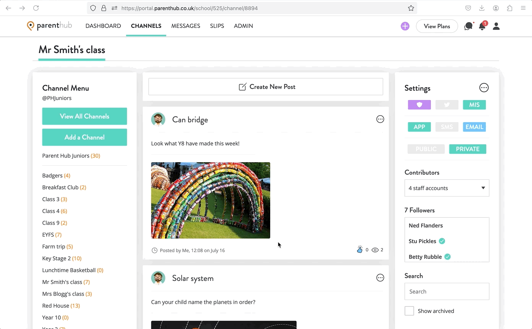Viewport: 532px width, 329px height.
Task: Open the ADMIN tab
Action: click(243, 26)
